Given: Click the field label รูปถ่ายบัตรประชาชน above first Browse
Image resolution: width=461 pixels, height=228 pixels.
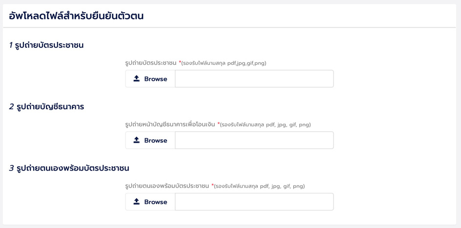Looking at the screenshot, I should tap(151, 63).
